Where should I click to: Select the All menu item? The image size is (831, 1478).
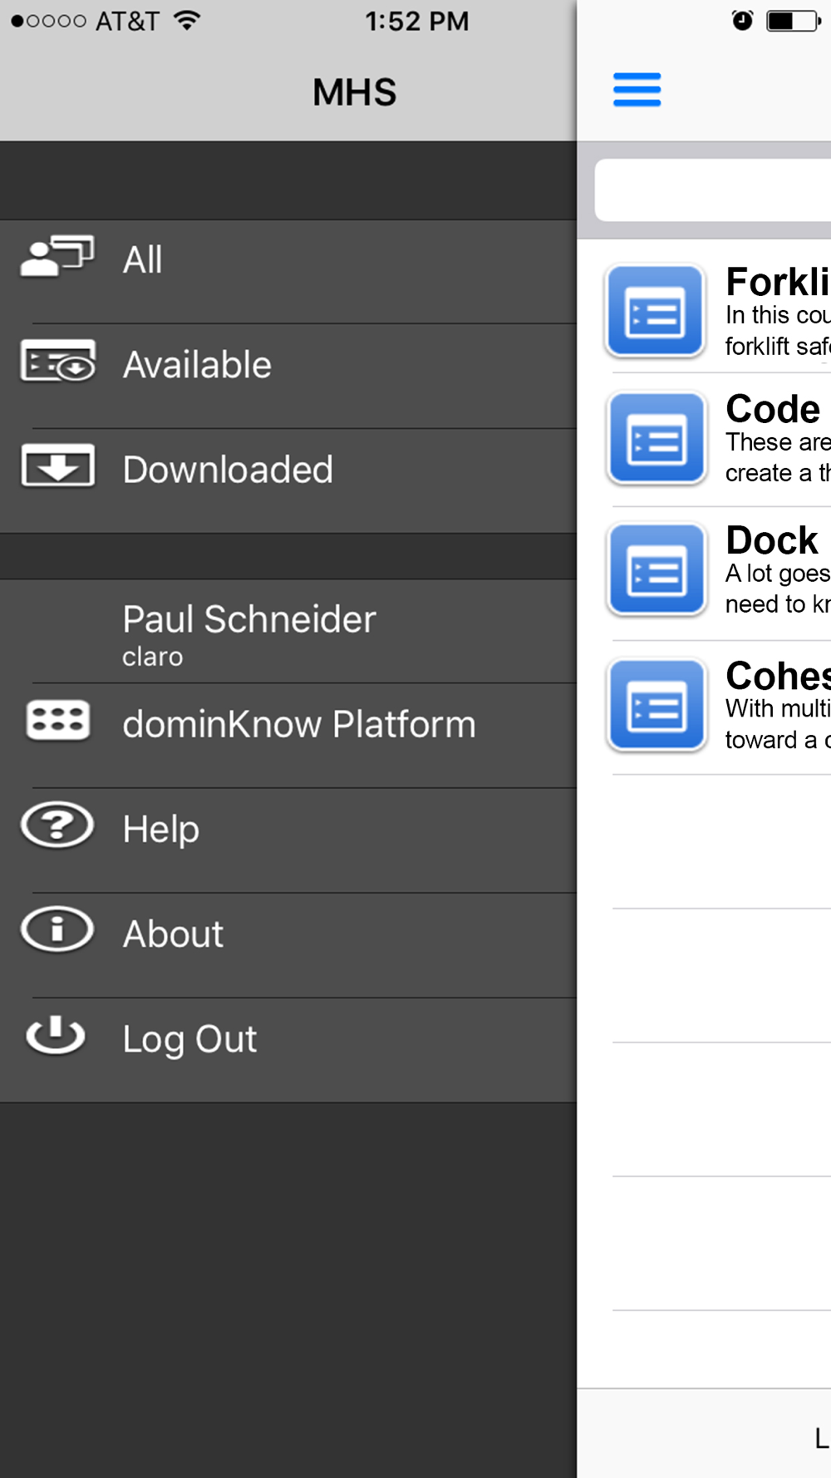143,260
